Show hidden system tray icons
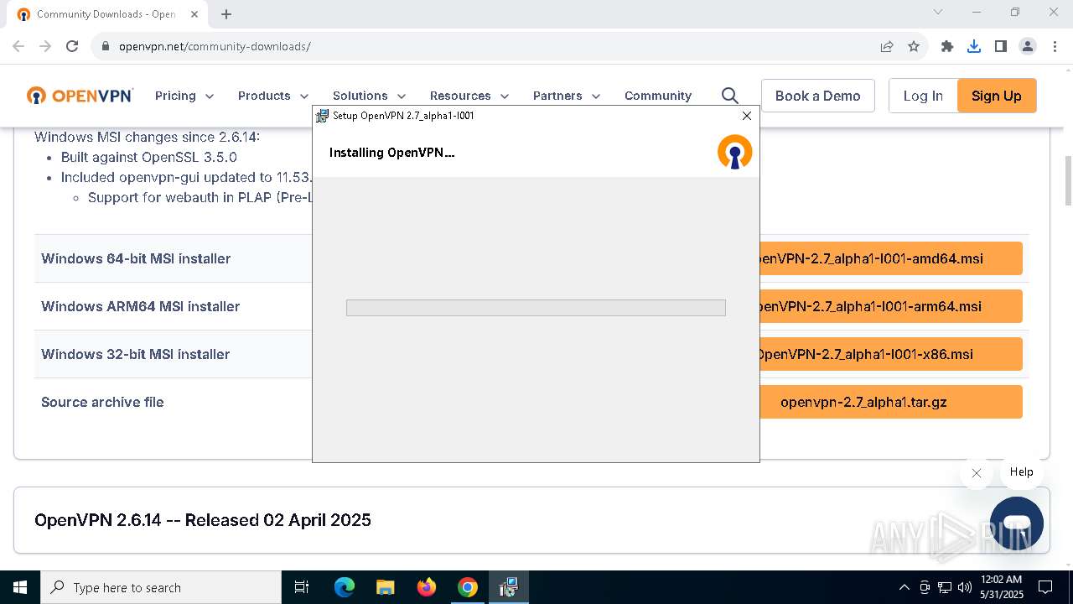 point(904,587)
